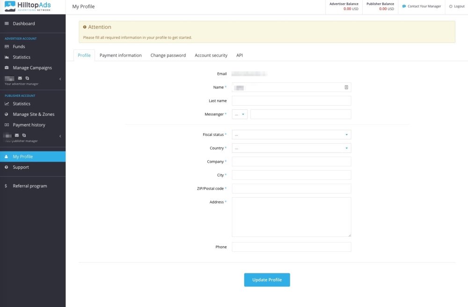This screenshot has width=468, height=307.
Task: Click advertiser Statistics chart icon
Action: (x=7, y=57)
